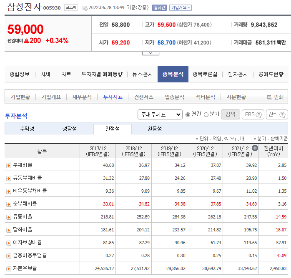
Task: Expand the 유동부채비율 row plus icon
Action: pyautogui.click(x=8, y=179)
